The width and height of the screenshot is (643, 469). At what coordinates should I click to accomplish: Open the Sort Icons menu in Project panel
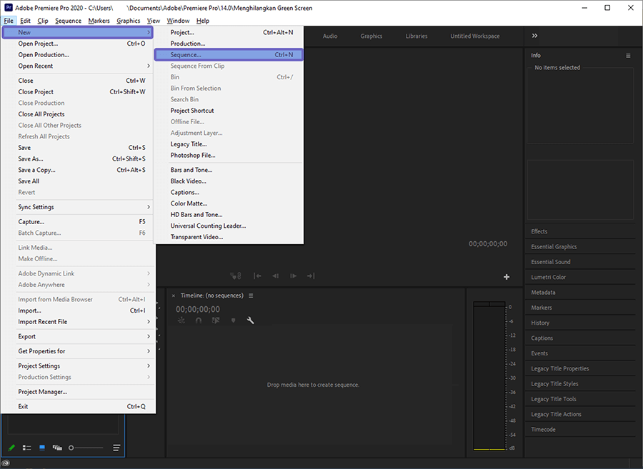[x=116, y=448]
